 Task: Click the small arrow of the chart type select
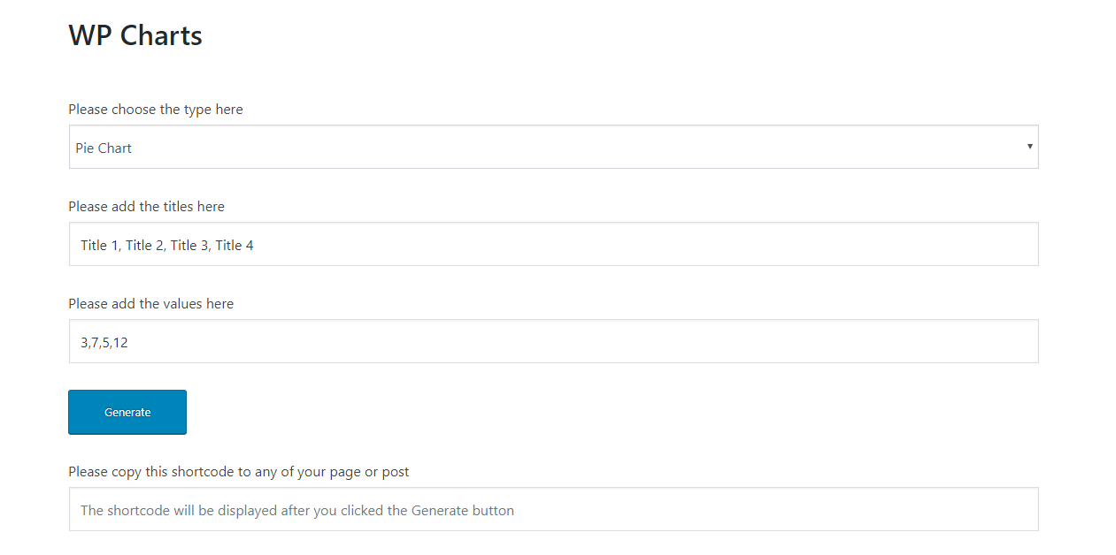click(x=1029, y=147)
